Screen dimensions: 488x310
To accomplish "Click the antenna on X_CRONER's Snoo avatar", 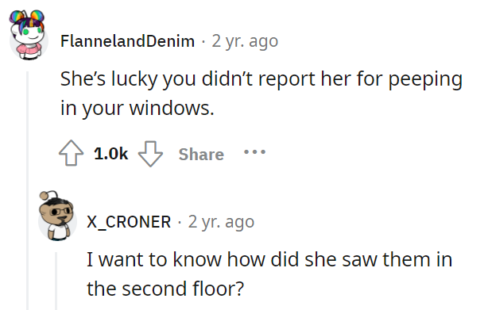I will pyautogui.click(x=48, y=196).
